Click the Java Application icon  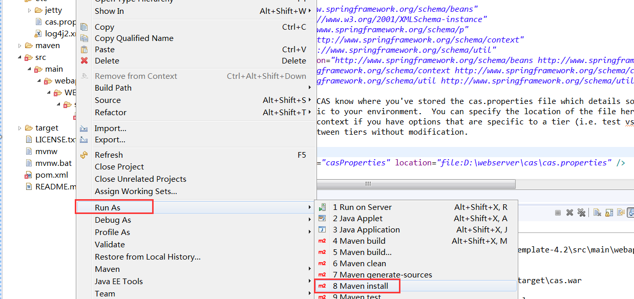pyautogui.click(x=322, y=230)
